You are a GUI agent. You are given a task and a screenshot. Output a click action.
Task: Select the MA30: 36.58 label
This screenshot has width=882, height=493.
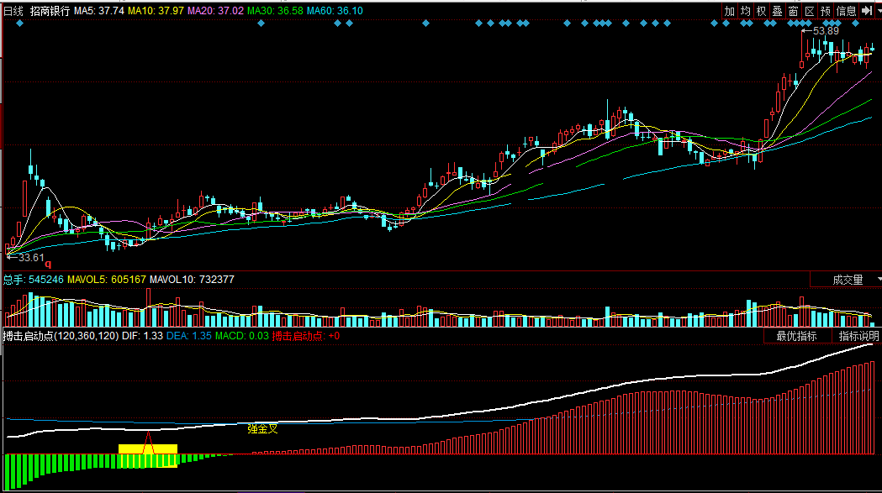pos(275,11)
